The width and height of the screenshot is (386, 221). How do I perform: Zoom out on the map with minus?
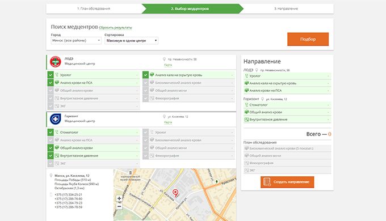119,206
